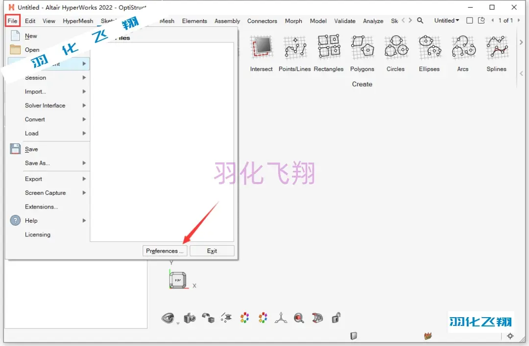Image resolution: width=529 pixels, height=346 pixels.
Task: Expand the Export submenu arrow
Action: click(84, 179)
